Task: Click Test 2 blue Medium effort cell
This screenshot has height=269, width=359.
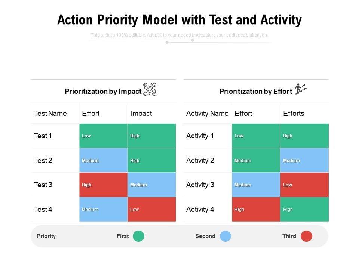Action: [x=103, y=160]
